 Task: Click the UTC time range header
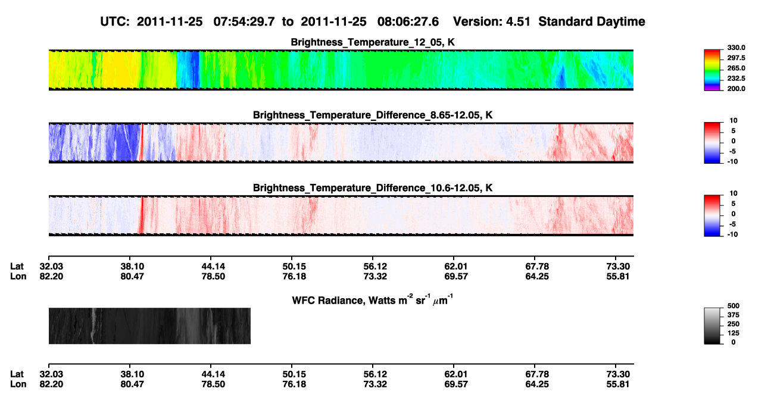373,22
